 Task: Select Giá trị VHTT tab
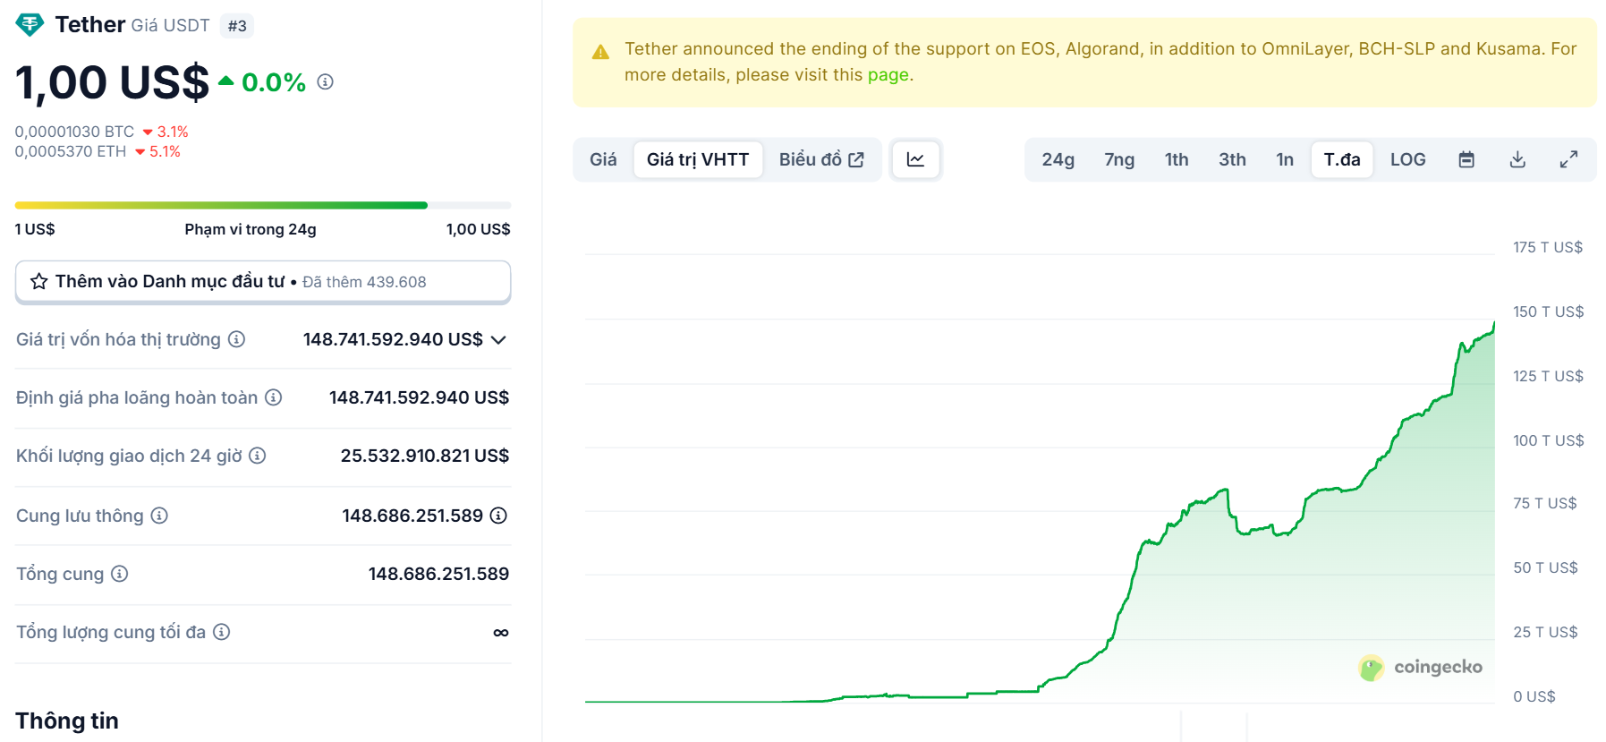coord(698,159)
